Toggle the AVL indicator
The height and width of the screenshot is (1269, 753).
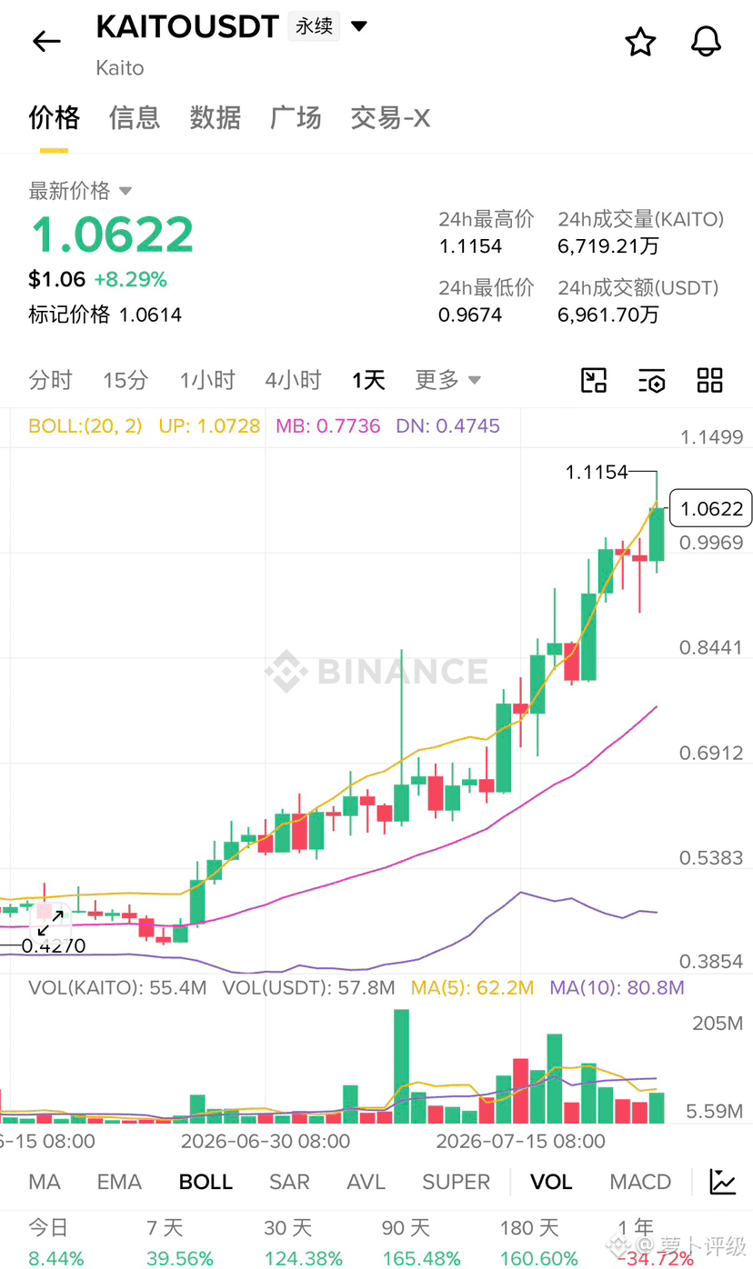(x=366, y=1182)
